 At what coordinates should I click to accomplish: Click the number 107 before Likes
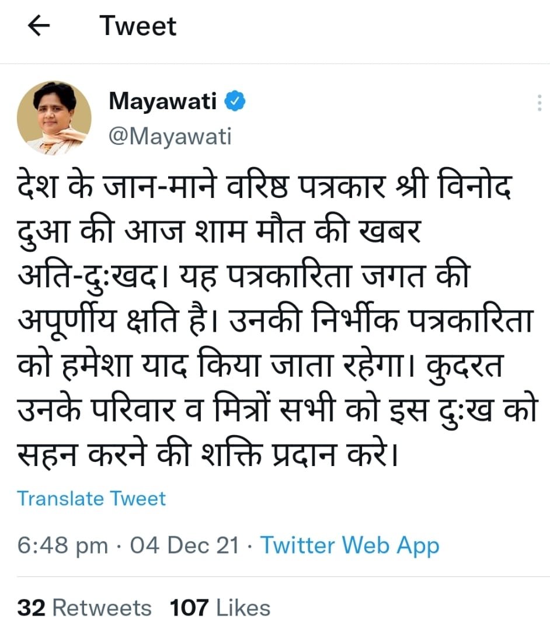coord(189,607)
